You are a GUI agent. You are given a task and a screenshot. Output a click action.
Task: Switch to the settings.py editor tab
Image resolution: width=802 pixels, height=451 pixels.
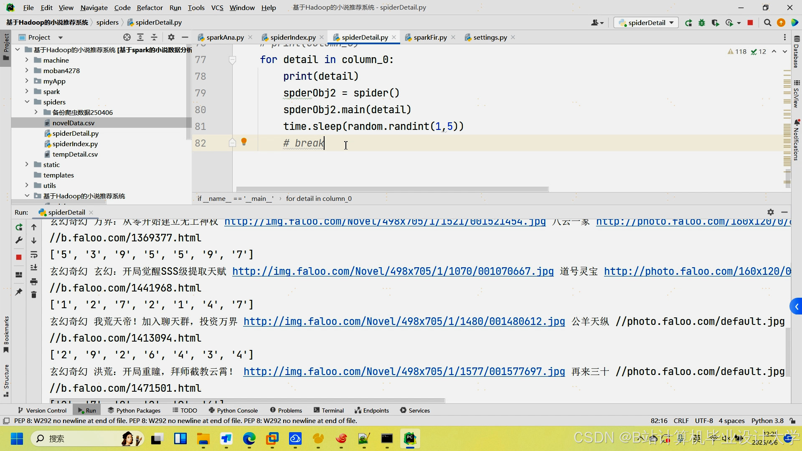[x=490, y=37]
